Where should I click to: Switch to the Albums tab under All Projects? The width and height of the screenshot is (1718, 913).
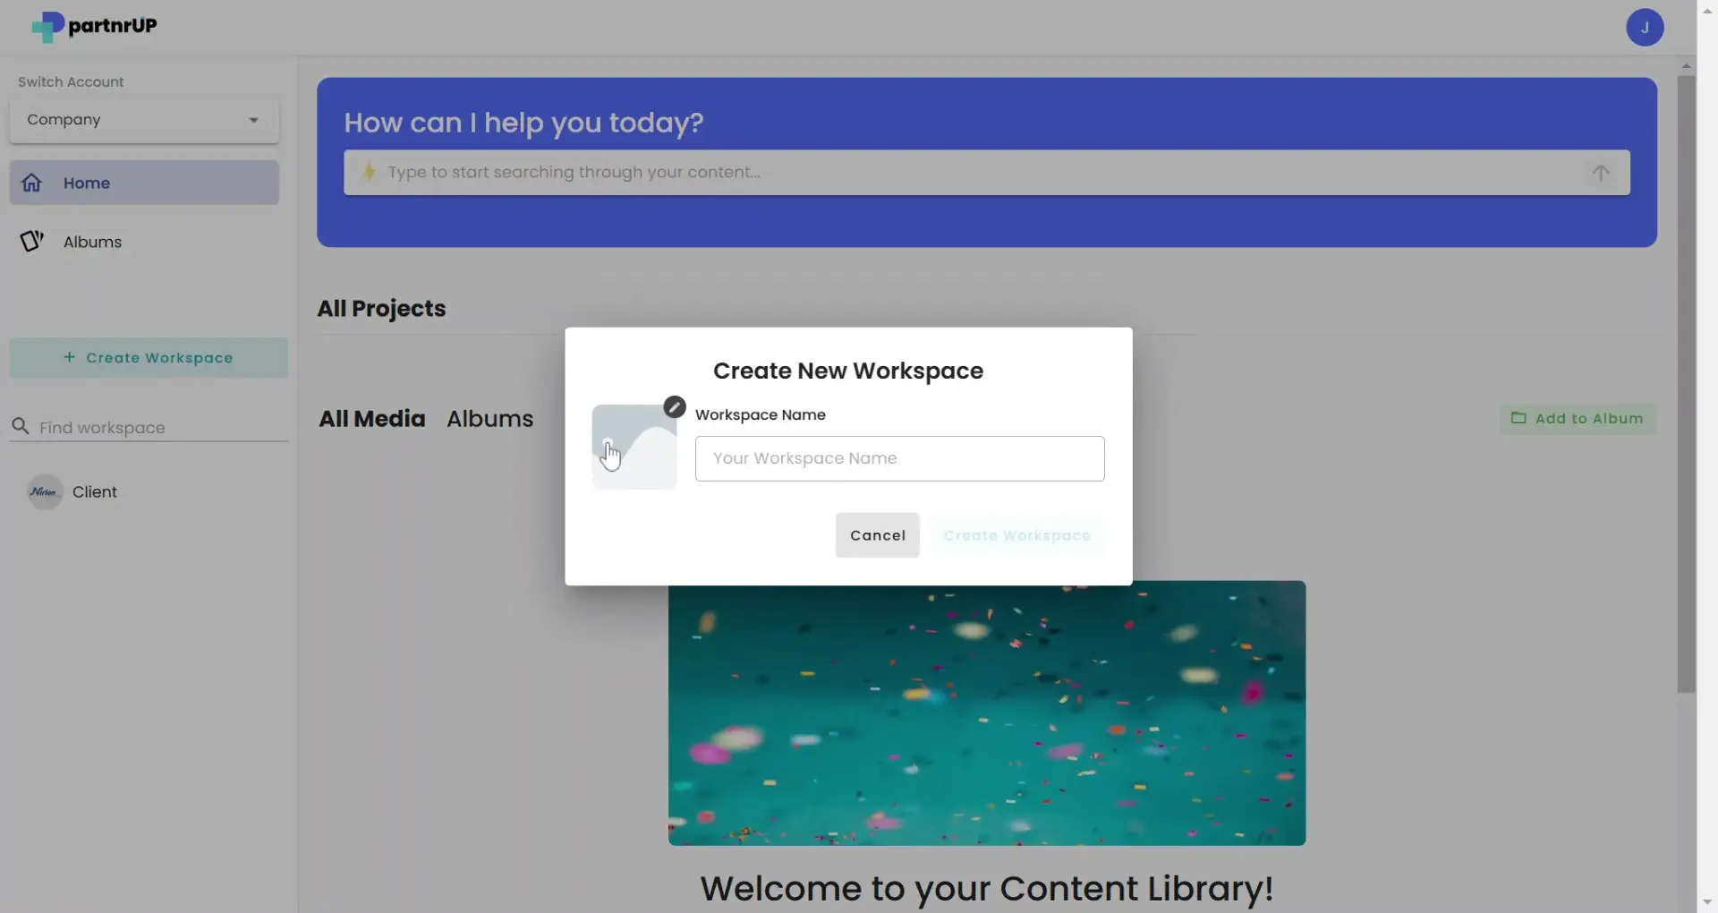[x=490, y=418]
